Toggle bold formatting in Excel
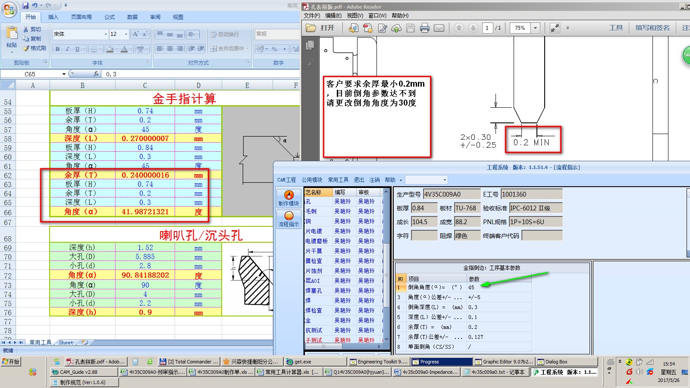Viewport: 690px width, 388px height. click(57, 49)
